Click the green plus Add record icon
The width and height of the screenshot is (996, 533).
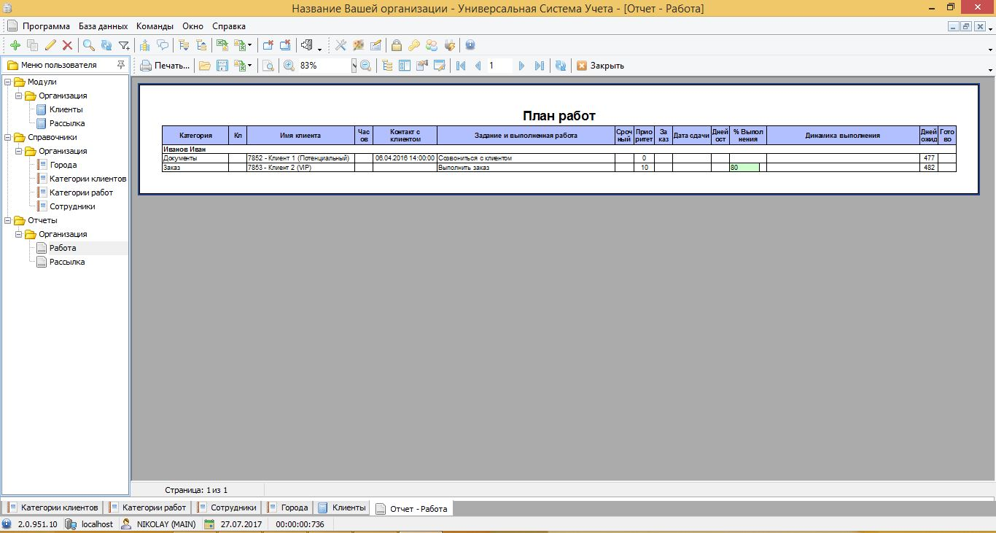[x=15, y=45]
